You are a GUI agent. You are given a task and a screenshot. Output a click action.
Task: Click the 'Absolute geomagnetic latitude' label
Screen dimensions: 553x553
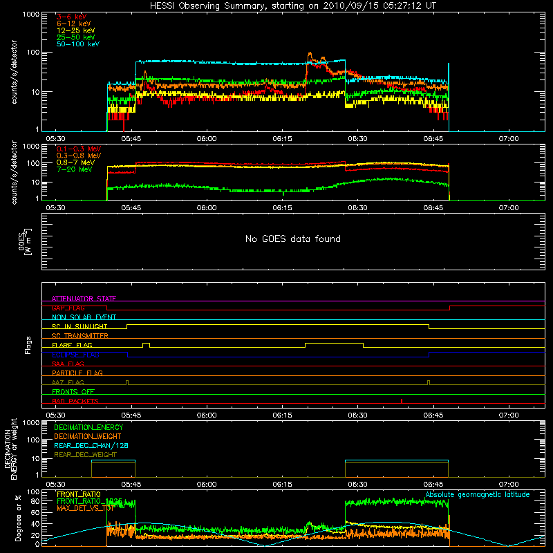click(x=478, y=494)
